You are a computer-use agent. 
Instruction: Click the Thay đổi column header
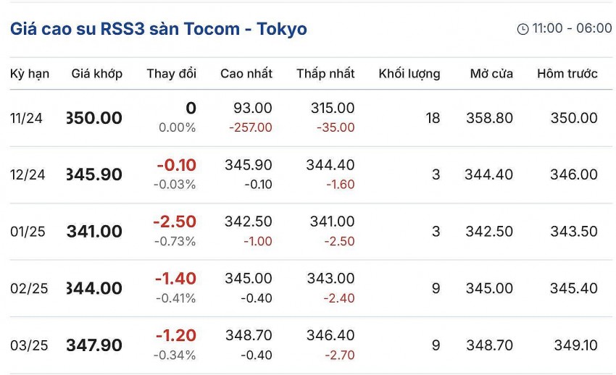click(171, 74)
